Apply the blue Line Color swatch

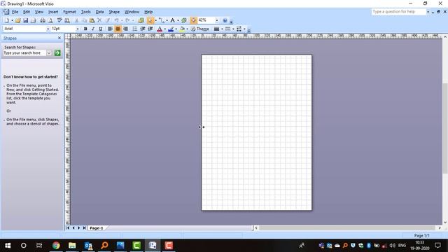[171, 29]
